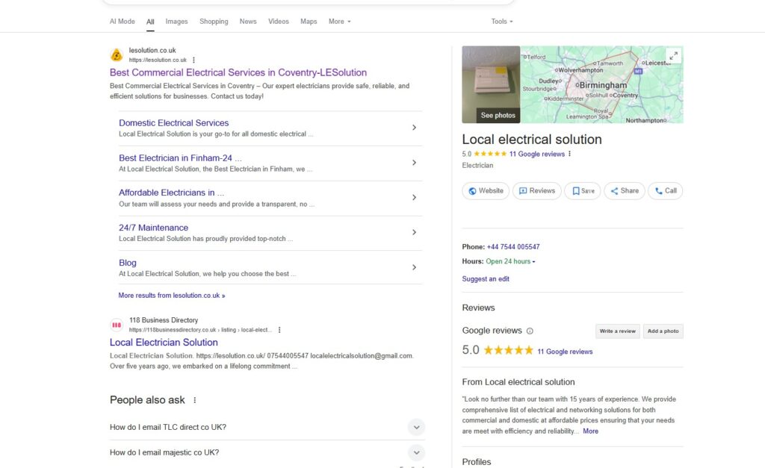The image size is (765, 468).
Task: Switch to the Images tab
Action: point(176,22)
